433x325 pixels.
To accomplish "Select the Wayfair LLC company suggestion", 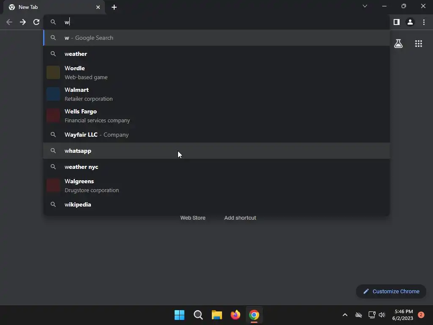I will pyautogui.click(x=216, y=135).
